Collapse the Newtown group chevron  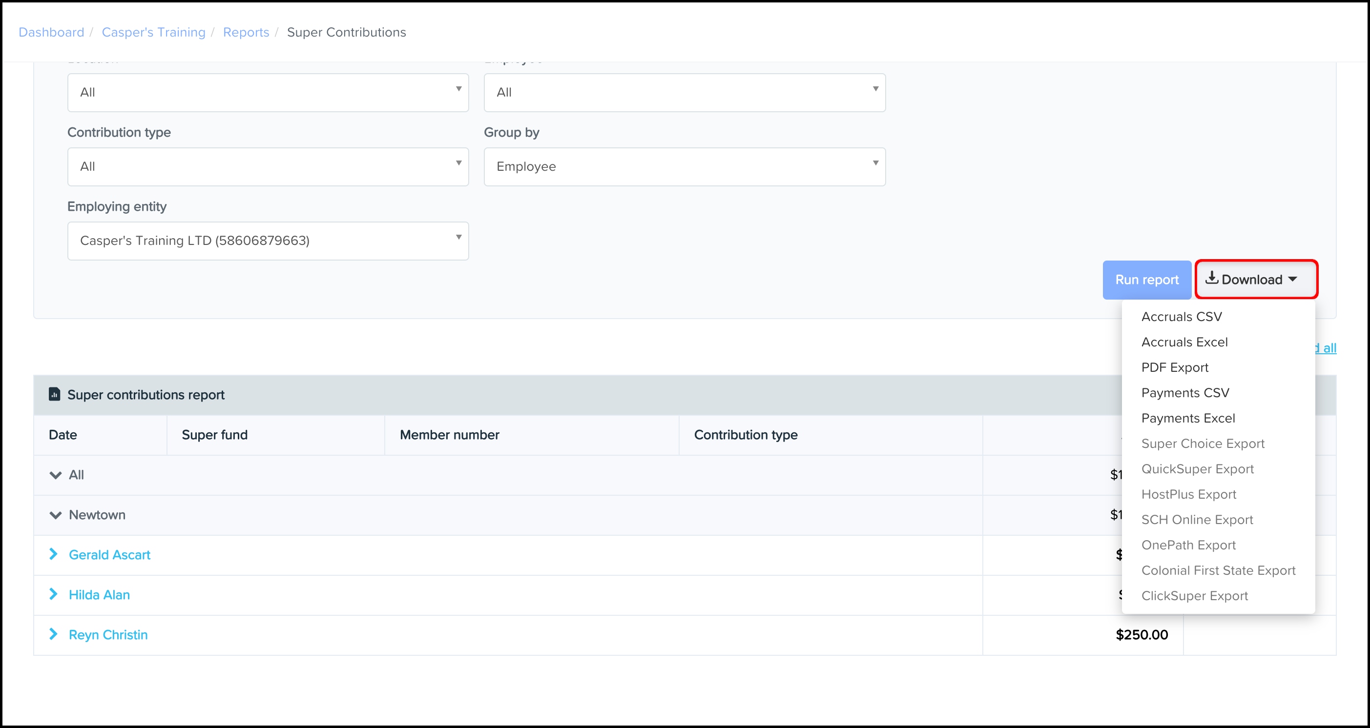[55, 515]
